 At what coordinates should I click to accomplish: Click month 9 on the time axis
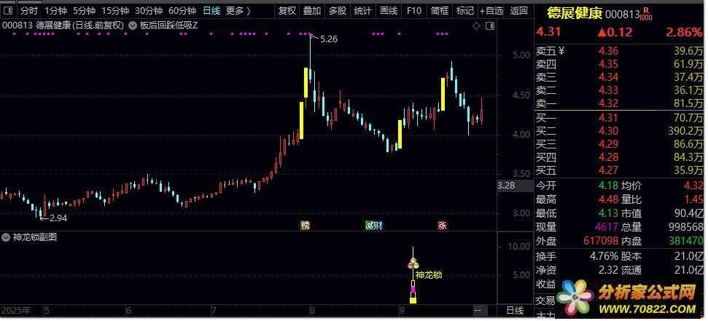[x=401, y=311]
